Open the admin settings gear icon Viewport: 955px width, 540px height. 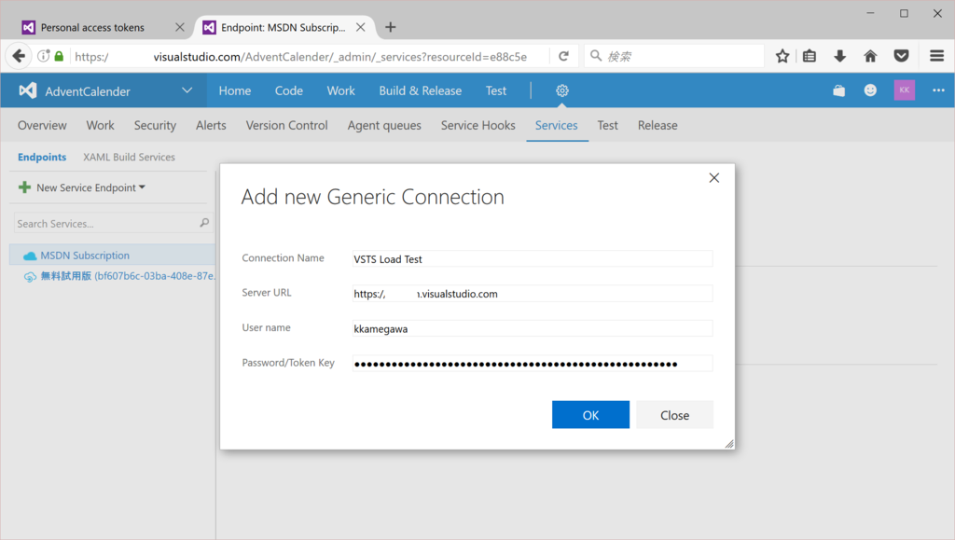coord(562,90)
